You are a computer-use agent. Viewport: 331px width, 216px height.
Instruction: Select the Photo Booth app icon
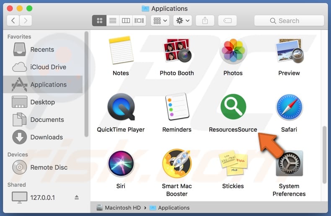[177, 50]
